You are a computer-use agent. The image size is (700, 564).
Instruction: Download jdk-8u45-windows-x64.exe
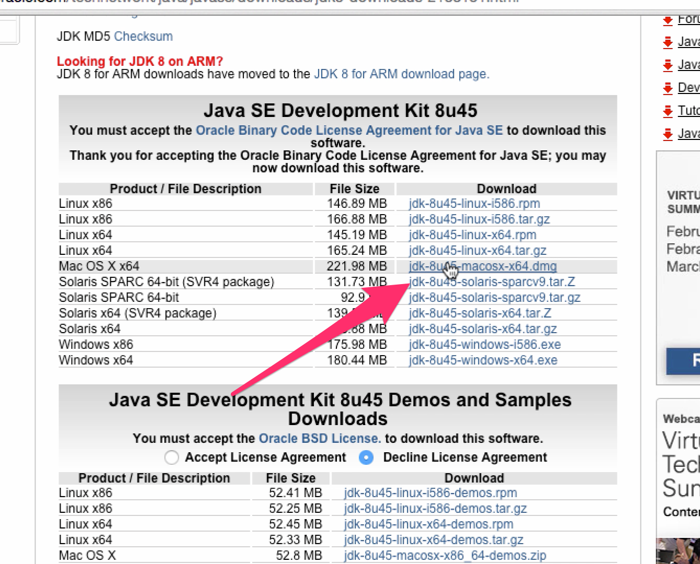pyautogui.click(x=483, y=360)
